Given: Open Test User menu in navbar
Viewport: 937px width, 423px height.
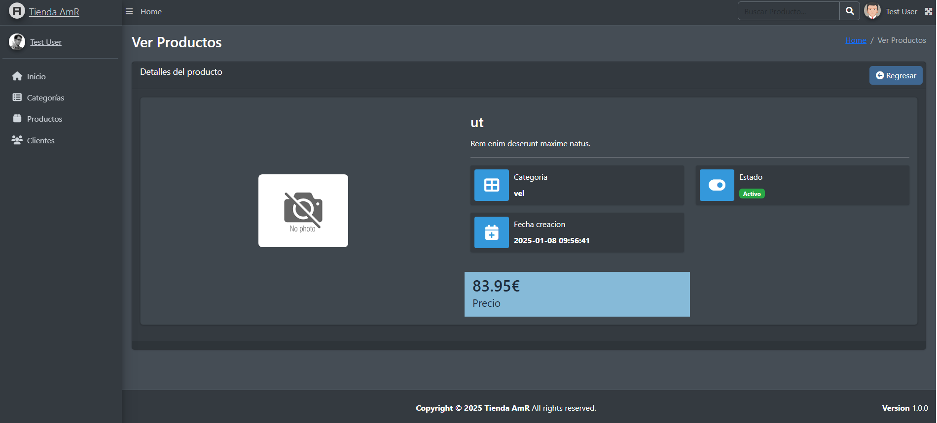Looking at the screenshot, I should 901,11.
